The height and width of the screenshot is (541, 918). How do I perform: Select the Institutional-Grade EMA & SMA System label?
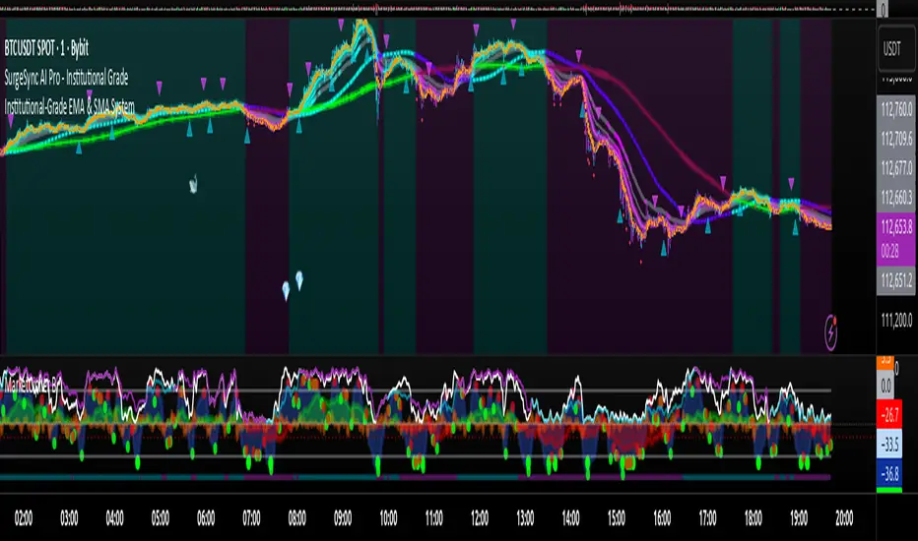[70, 103]
